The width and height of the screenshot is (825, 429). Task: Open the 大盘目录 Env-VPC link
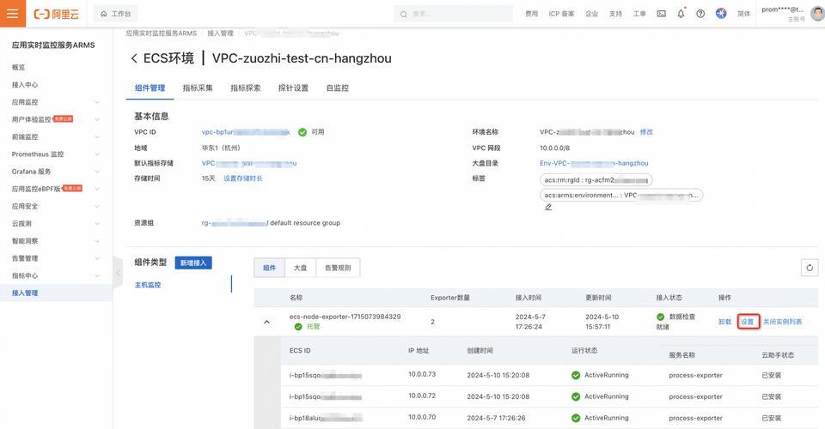coord(594,163)
